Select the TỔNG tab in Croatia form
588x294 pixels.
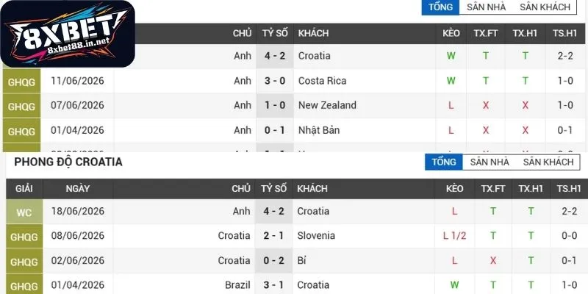[444, 162]
